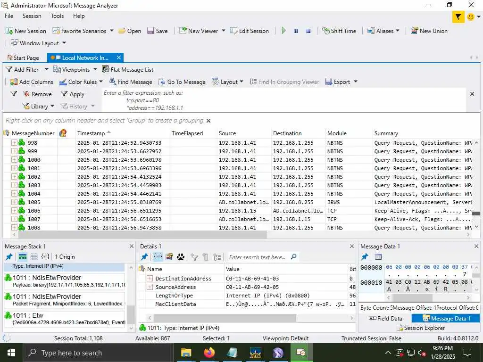Create a New Union
The image size is (483, 362).
429,31
